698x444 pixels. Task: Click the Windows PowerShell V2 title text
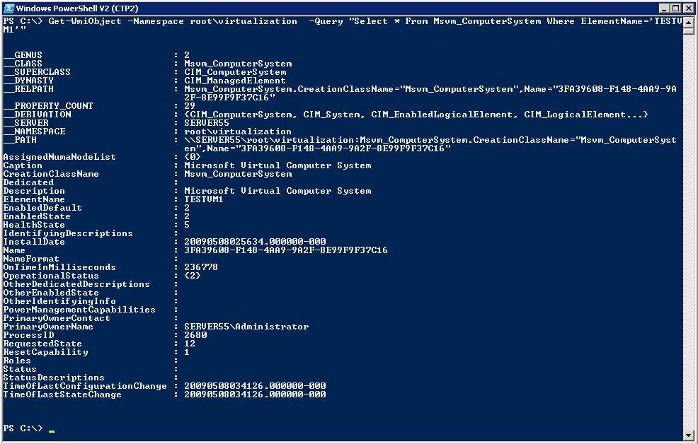(78, 7)
